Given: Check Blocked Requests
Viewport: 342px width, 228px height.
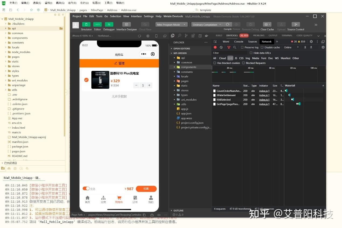Looking at the screenshot, I should pyautogui.click(x=243, y=63).
